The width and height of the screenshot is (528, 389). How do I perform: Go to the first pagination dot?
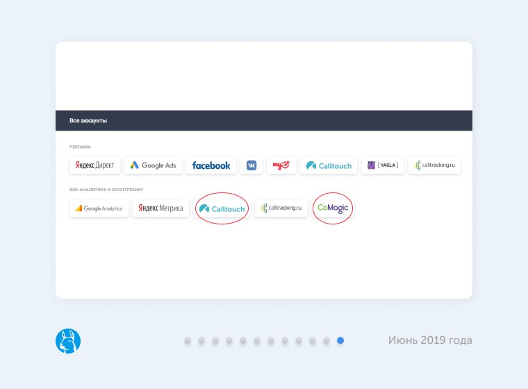click(188, 340)
